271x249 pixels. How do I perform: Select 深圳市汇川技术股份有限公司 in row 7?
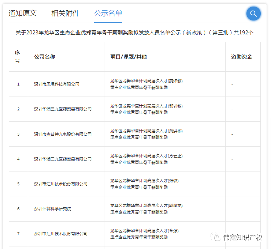point(61,234)
